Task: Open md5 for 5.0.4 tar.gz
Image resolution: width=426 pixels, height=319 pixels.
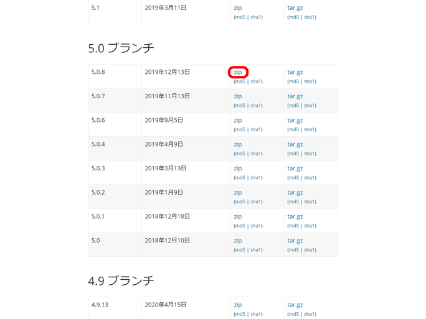Action: point(293,154)
